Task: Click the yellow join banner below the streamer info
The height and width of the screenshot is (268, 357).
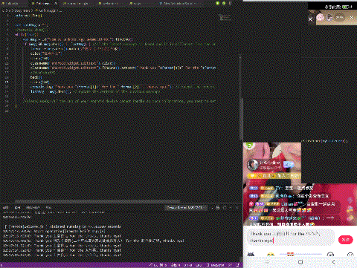Action: tap(274, 176)
